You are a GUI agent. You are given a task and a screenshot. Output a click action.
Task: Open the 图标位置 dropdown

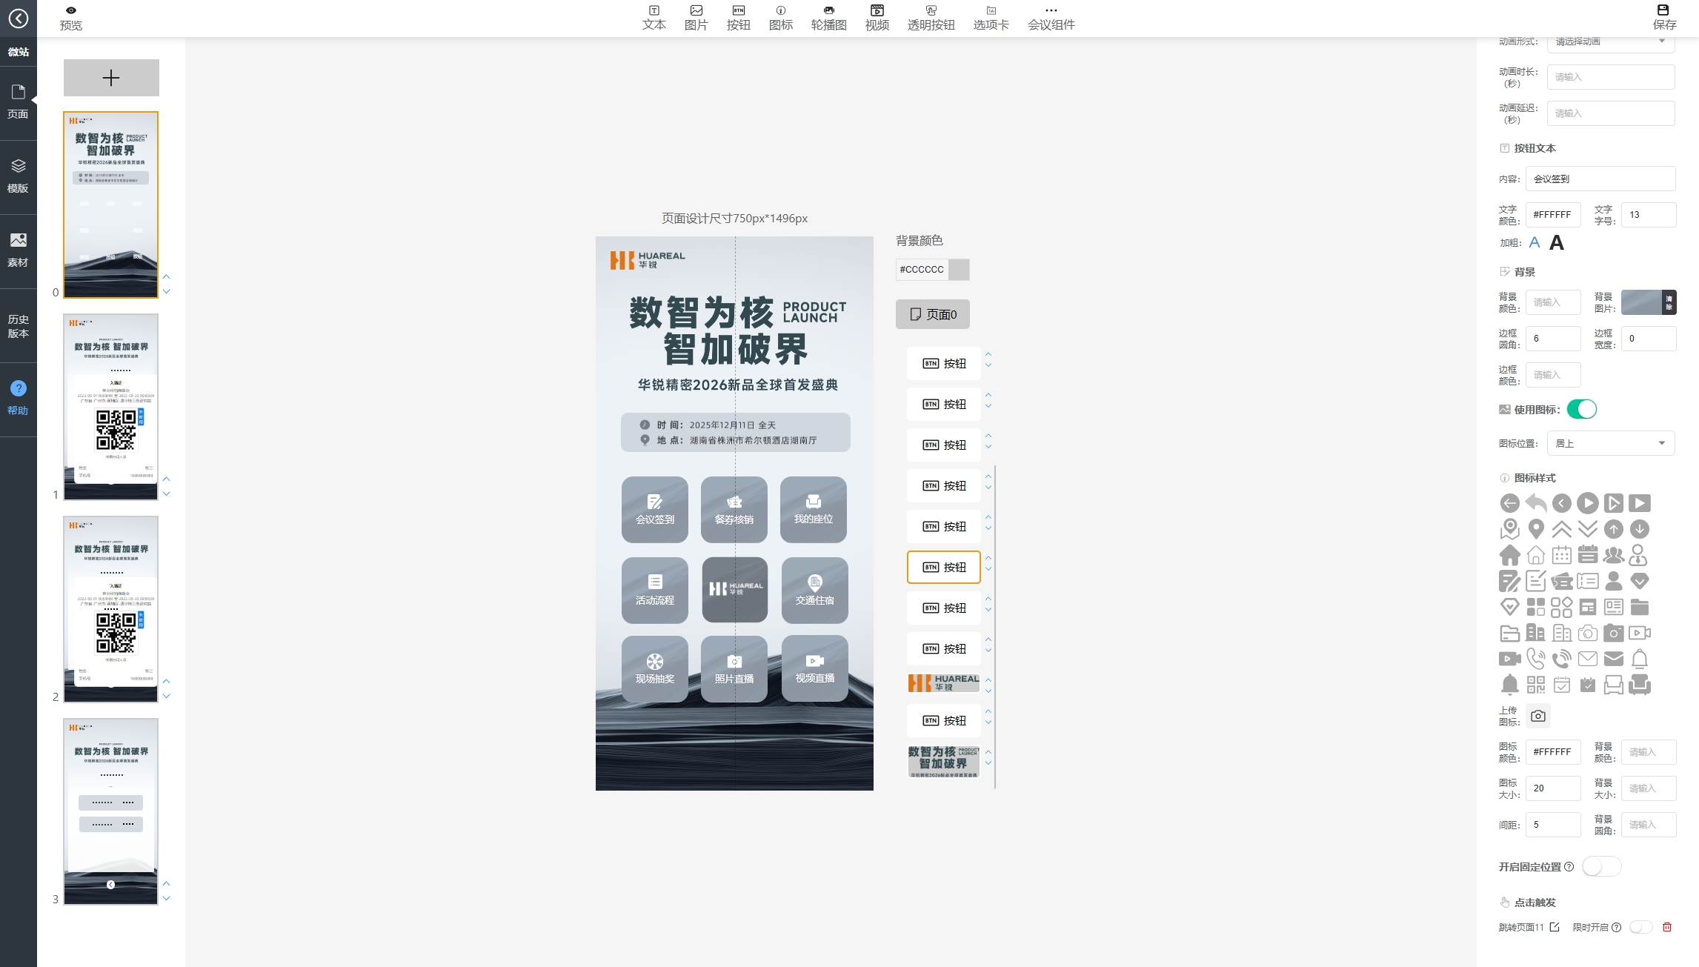(1610, 443)
